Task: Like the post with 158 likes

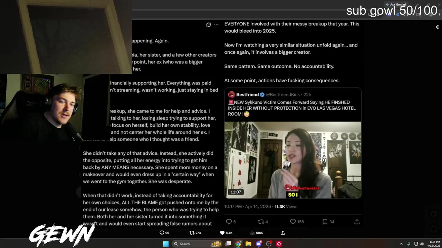Action: [x=297, y=222]
